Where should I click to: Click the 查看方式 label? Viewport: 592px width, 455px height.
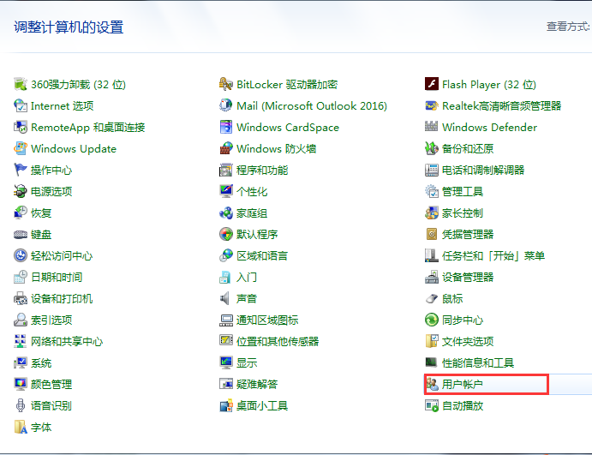pos(568,27)
